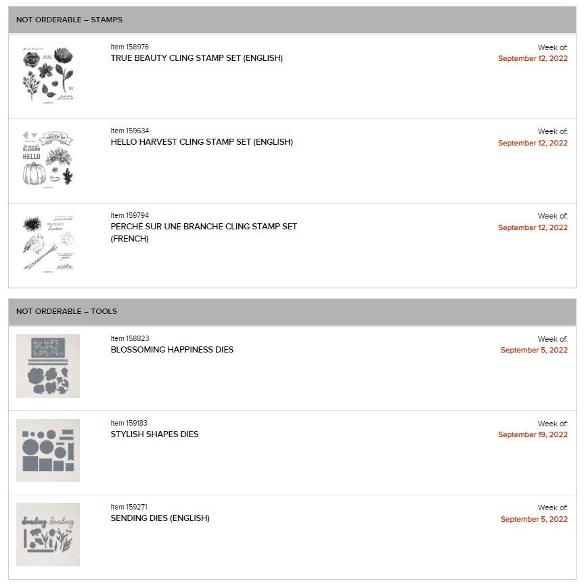
Task: Click the Sending Dies product picture
Action: click(x=48, y=535)
